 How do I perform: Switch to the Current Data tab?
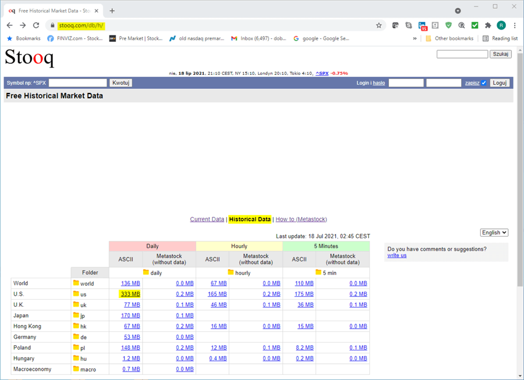[x=207, y=219]
